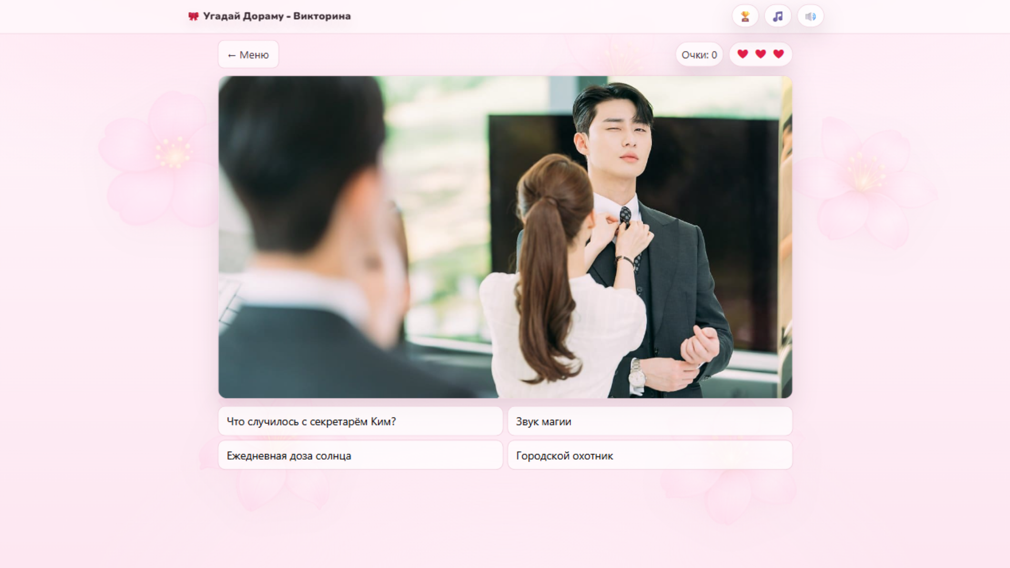Click the drama scene image
The width and height of the screenshot is (1010, 568).
click(x=505, y=237)
